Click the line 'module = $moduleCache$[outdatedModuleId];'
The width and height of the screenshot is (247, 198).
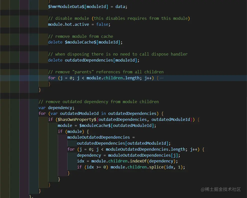click(x=107, y=126)
